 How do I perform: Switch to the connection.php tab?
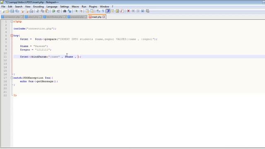click(12, 17)
